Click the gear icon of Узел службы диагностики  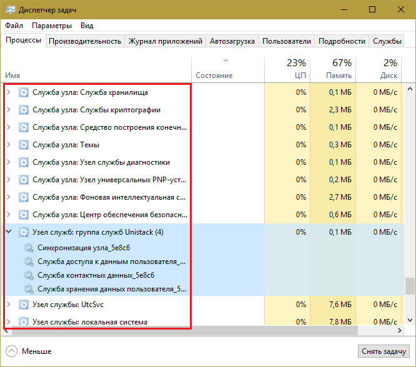(24, 162)
